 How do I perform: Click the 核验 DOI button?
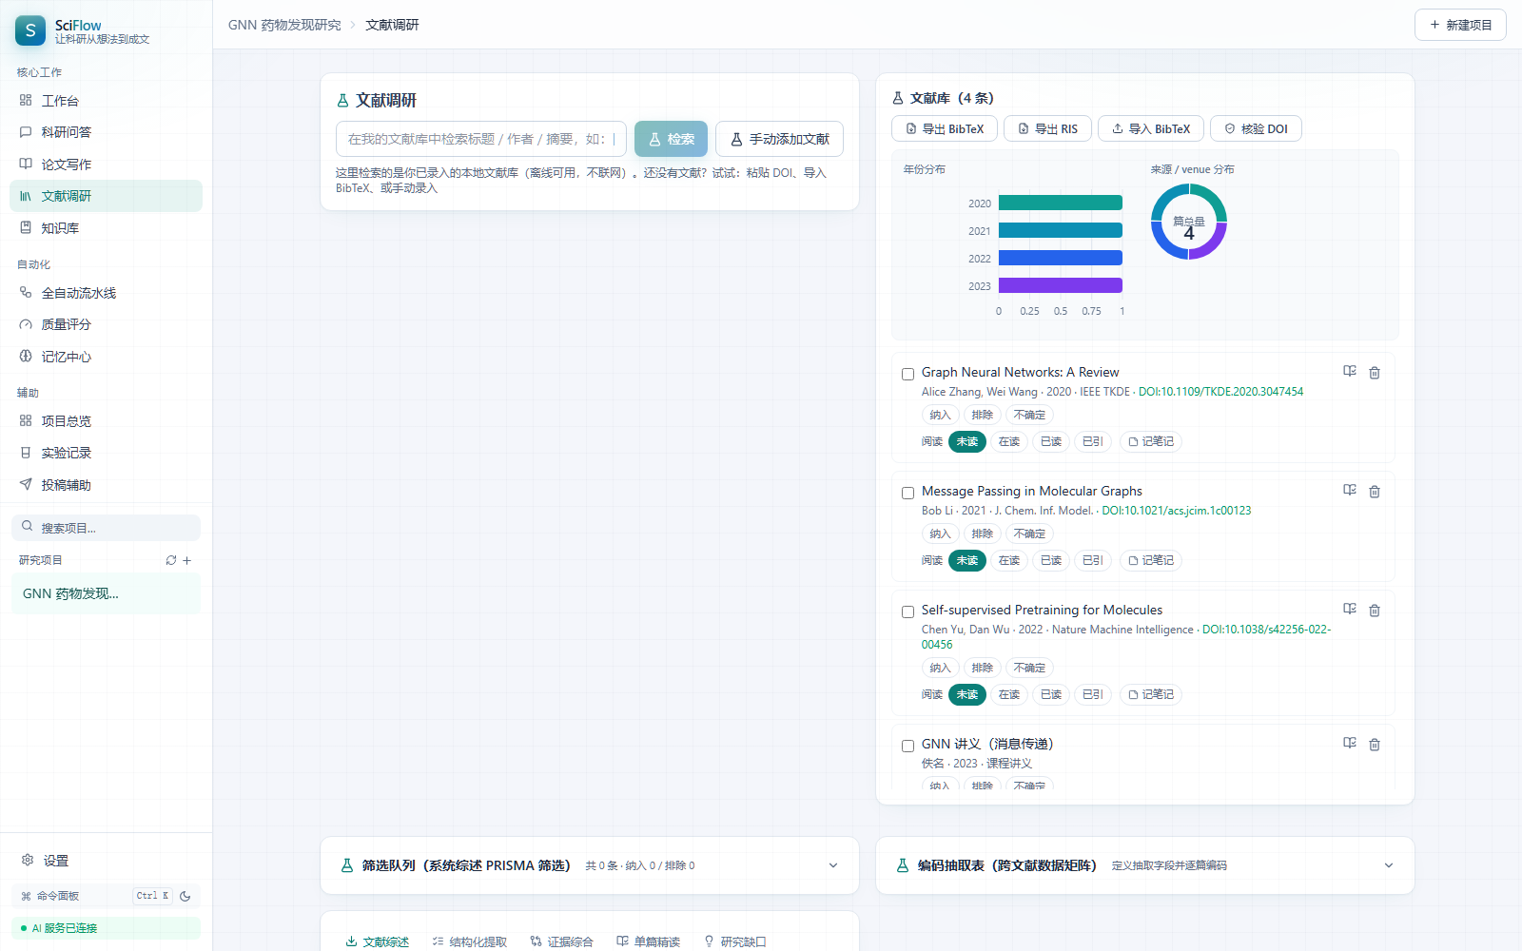click(1256, 128)
